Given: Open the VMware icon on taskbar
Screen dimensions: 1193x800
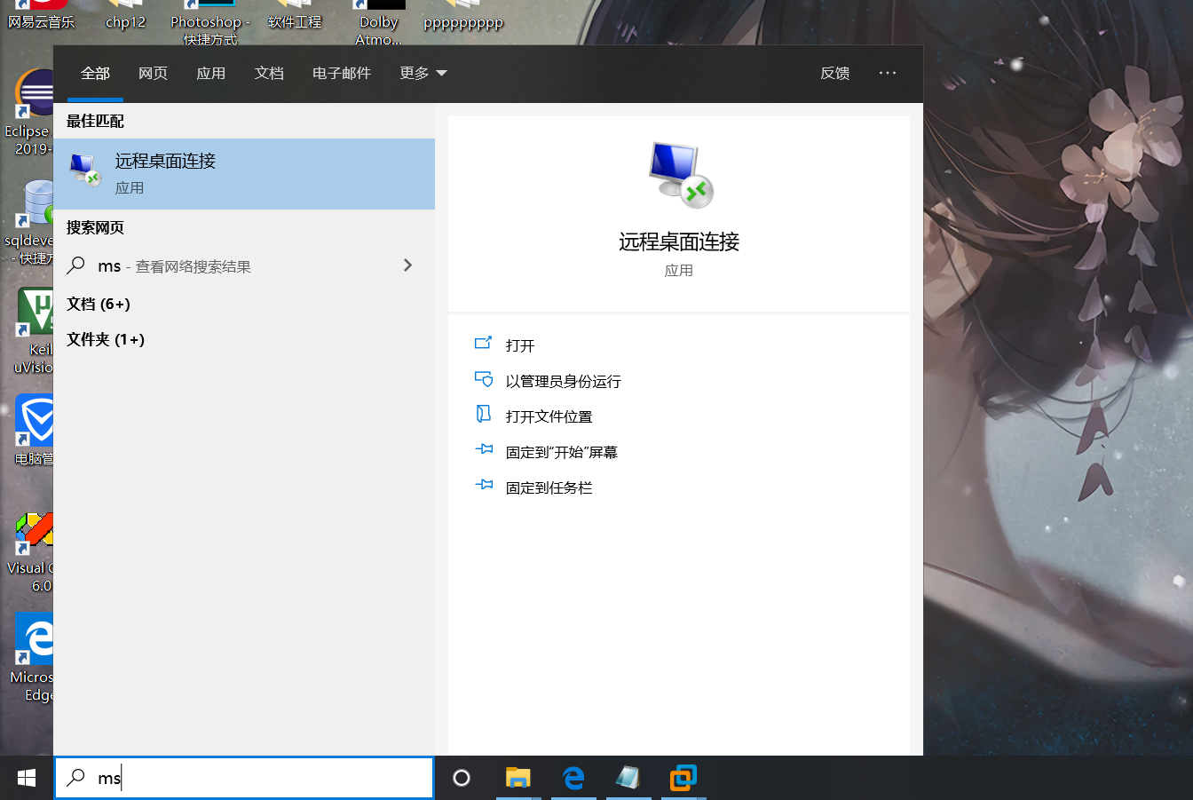Looking at the screenshot, I should coord(683,778).
